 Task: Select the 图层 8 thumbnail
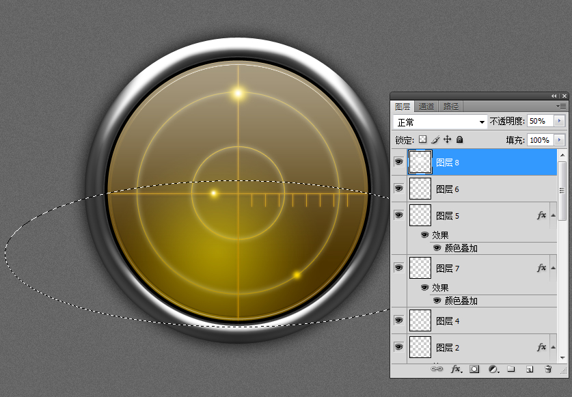coord(420,162)
